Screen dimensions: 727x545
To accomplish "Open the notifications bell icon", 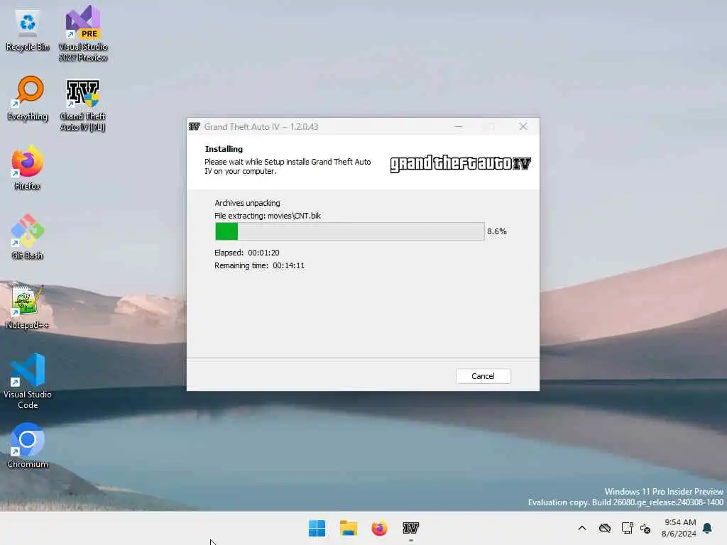I will pos(708,528).
